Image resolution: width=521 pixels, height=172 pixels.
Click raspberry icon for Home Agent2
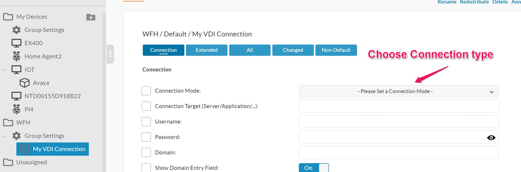pyautogui.click(x=16, y=56)
